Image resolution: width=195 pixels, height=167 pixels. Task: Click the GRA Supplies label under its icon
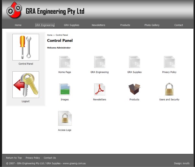coord(135,72)
